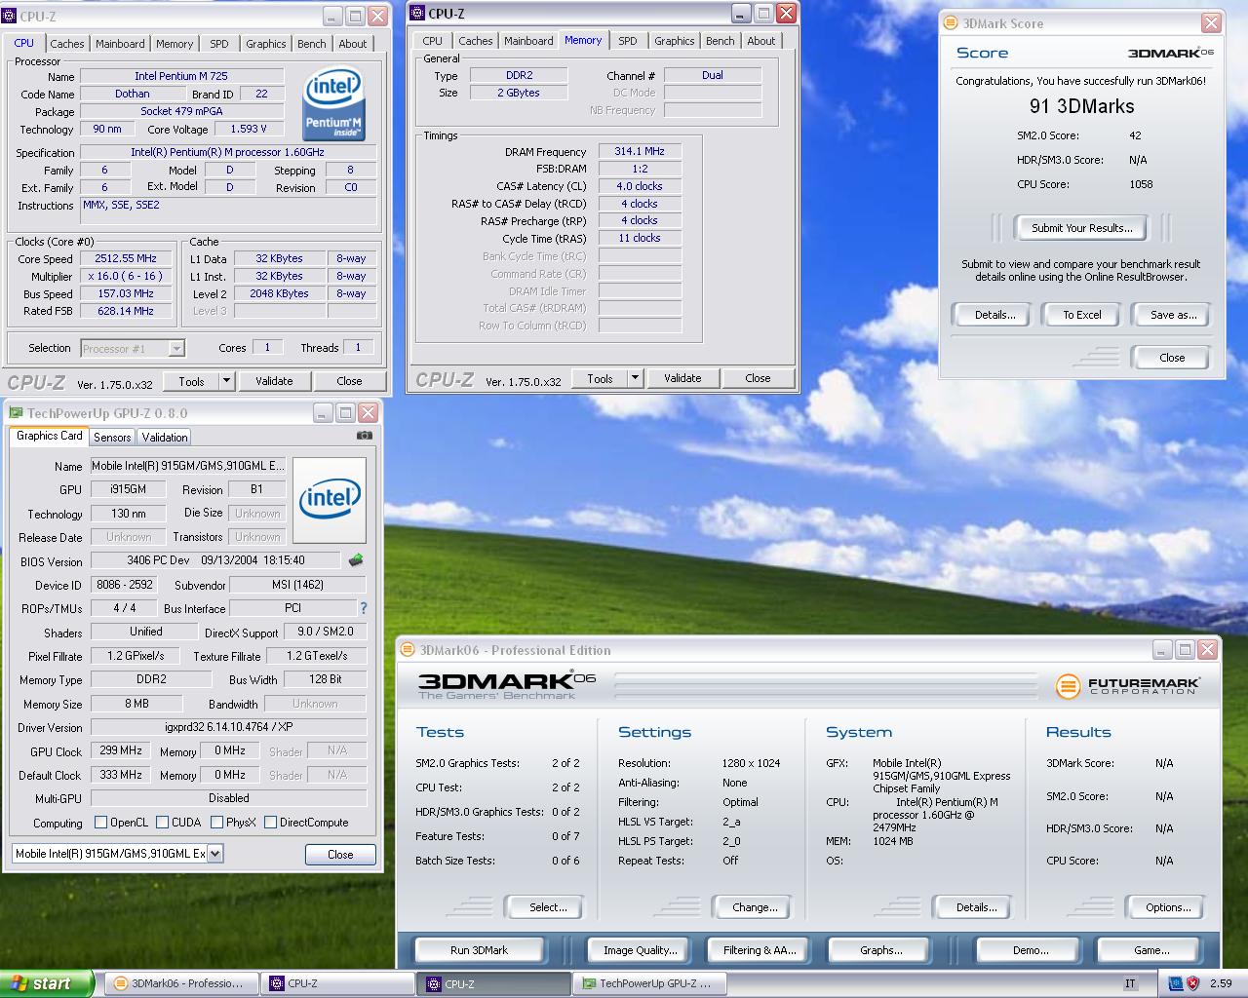Click the GPU-Z screenshot camera icon
This screenshot has width=1248, height=998.
(x=365, y=436)
